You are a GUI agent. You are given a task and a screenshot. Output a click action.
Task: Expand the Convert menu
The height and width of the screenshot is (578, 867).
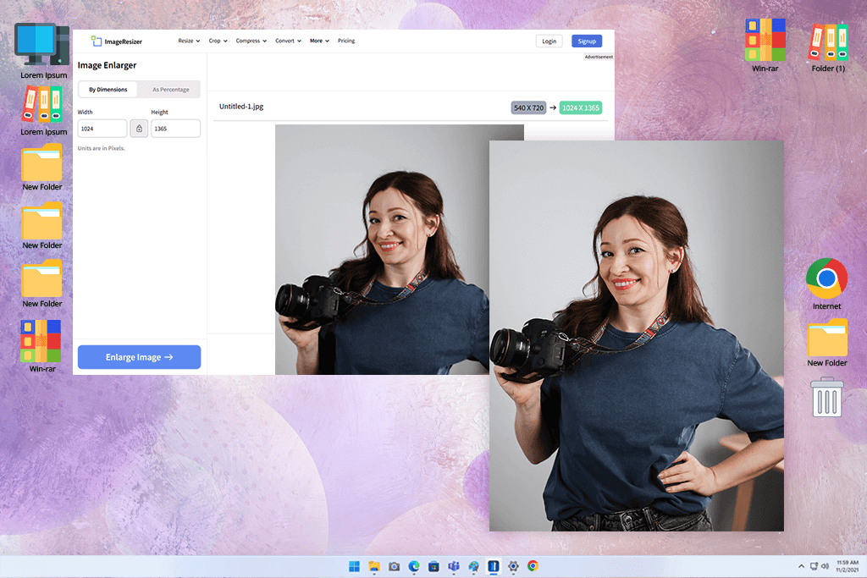288,41
